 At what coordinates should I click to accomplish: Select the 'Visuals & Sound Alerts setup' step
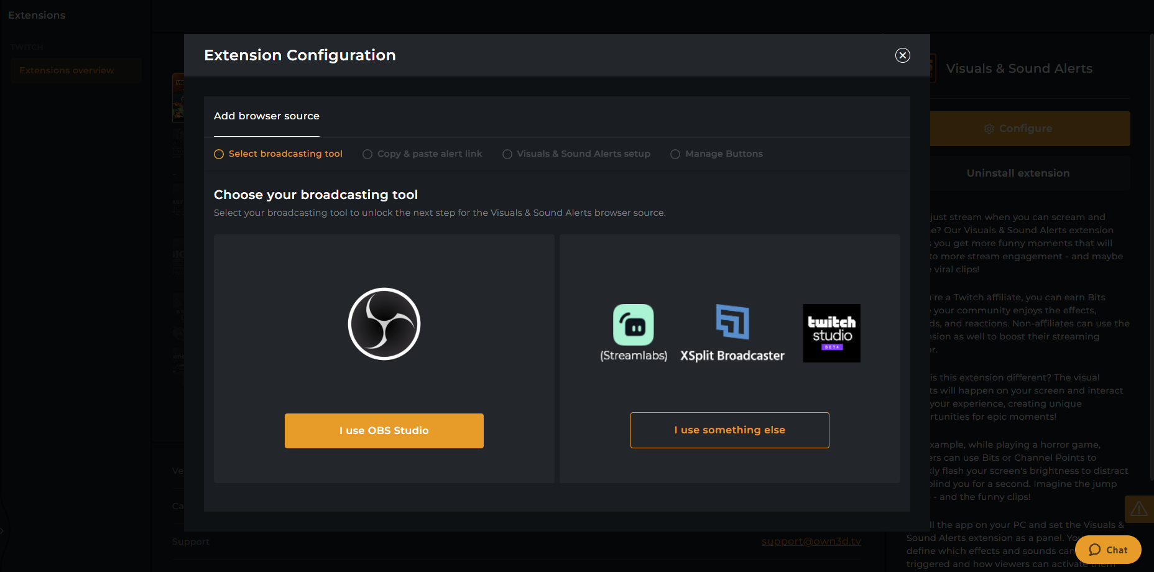coord(576,154)
